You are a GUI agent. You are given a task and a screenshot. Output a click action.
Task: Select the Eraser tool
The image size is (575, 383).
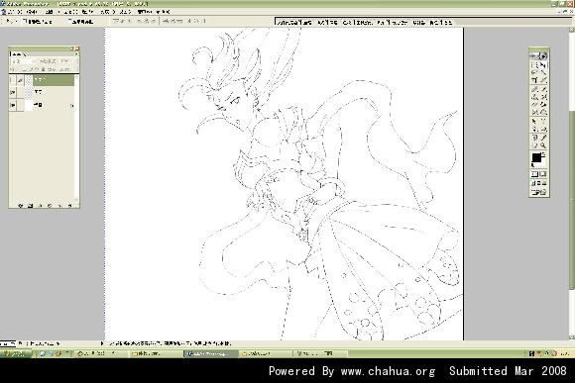534,105
